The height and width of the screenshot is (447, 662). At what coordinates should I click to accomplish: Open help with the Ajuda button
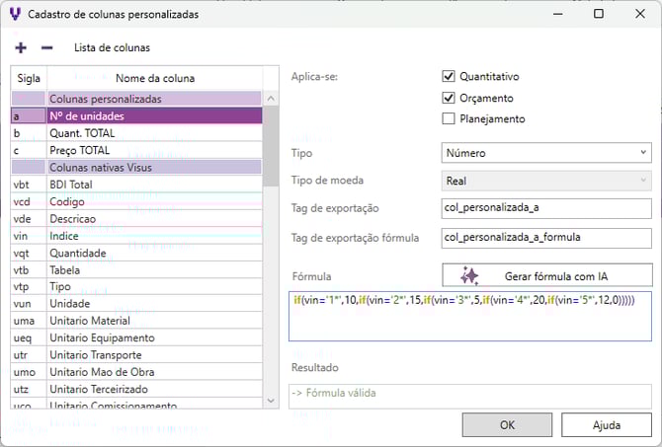tap(606, 425)
